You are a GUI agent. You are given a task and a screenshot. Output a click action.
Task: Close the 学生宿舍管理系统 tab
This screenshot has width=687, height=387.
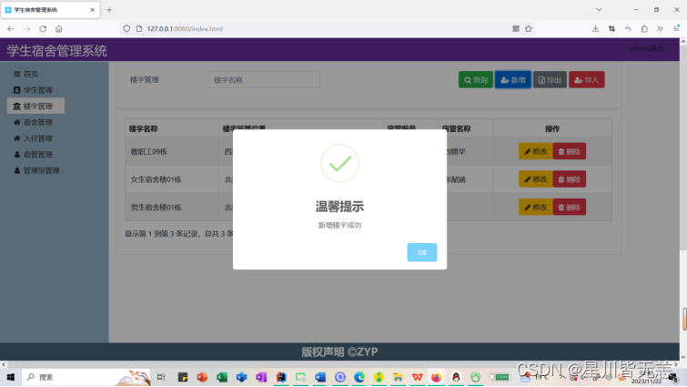(93, 10)
